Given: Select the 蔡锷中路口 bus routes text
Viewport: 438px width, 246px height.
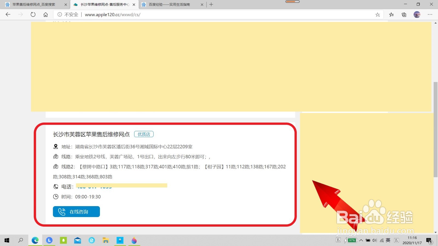Looking at the screenshot, I should pos(140,167).
